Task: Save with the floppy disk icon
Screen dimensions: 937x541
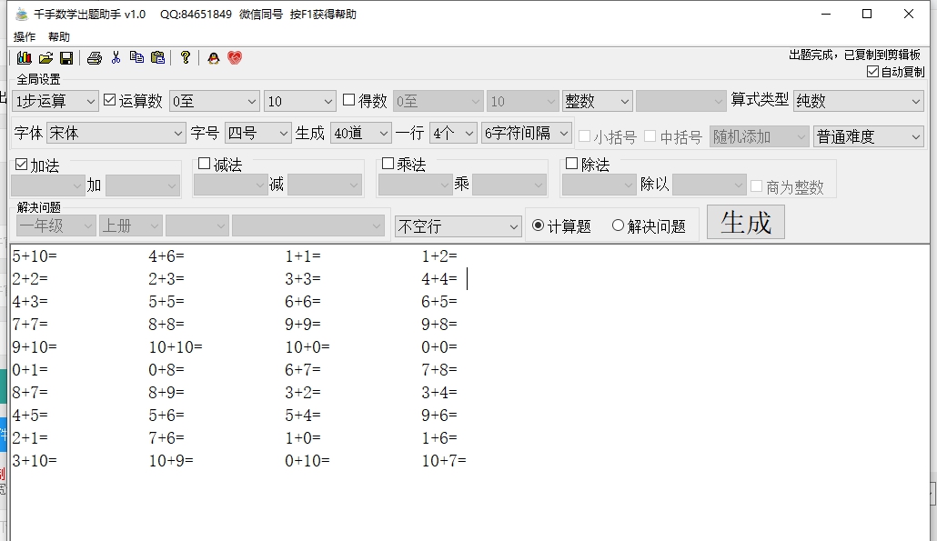Action: click(66, 57)
